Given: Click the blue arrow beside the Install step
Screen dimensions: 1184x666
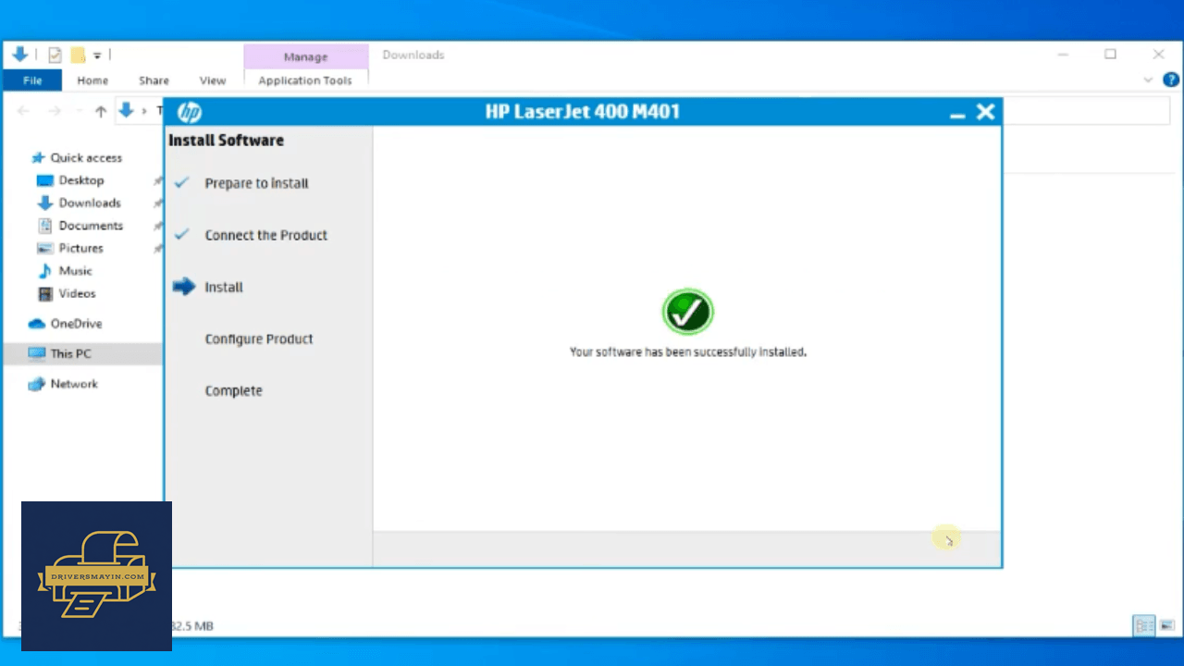Looking at the screenshot, I should (x=184, y=287).
